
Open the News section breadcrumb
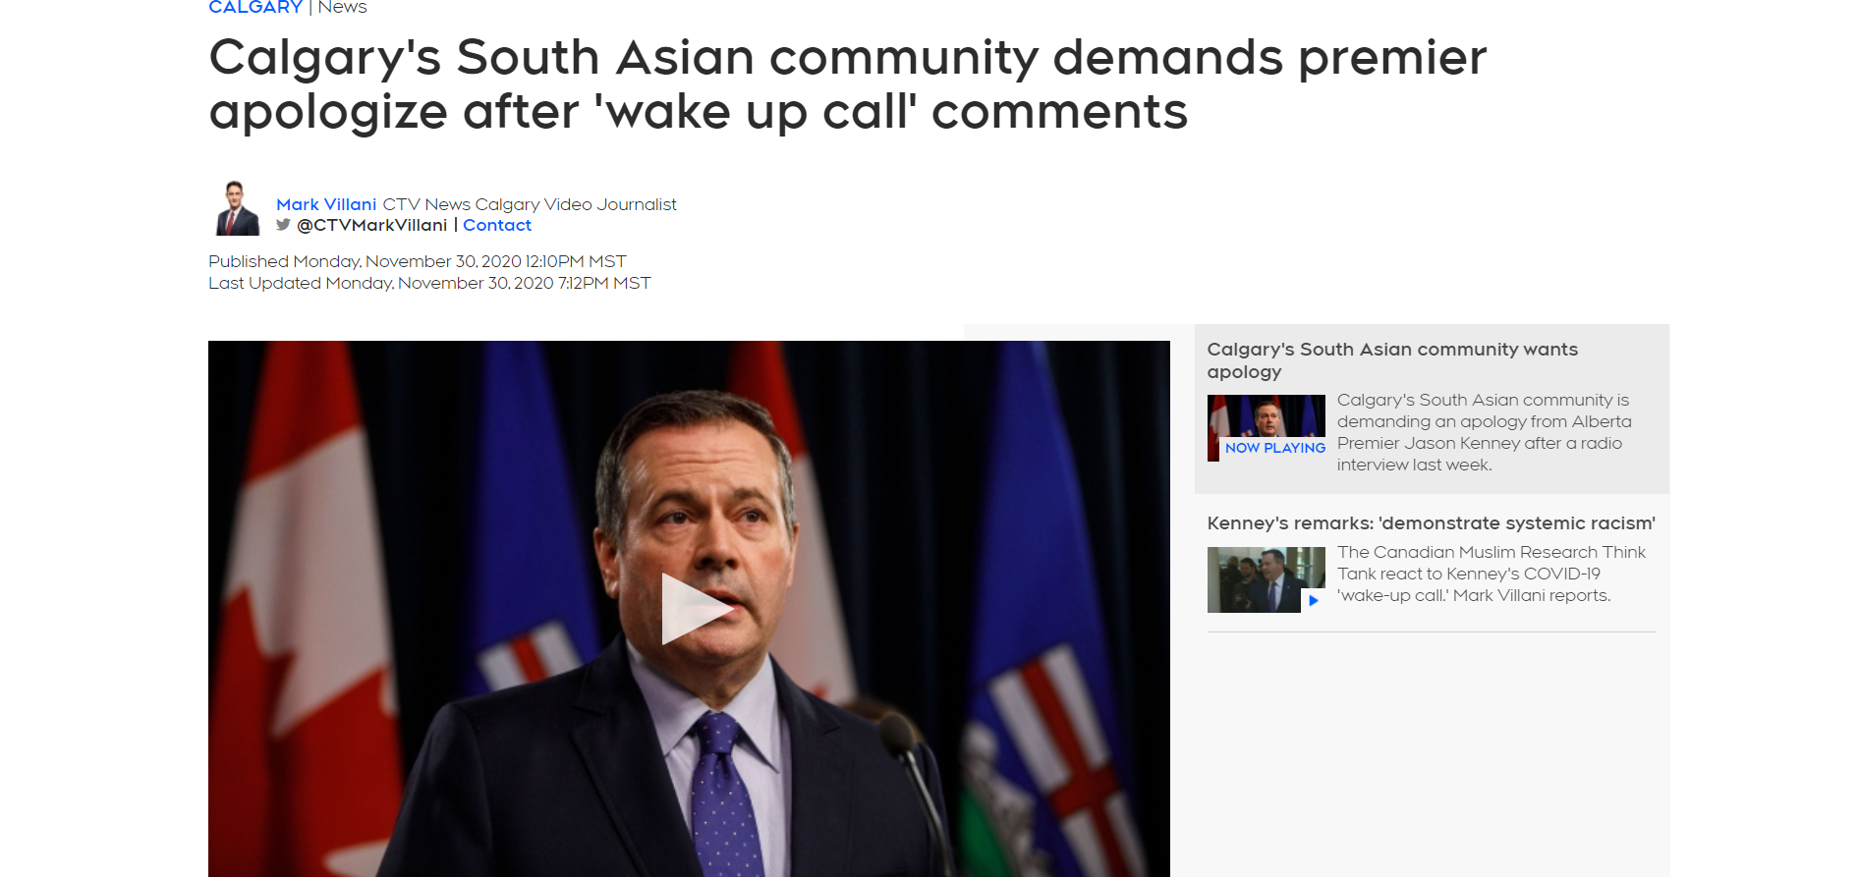tap(342, 7)
